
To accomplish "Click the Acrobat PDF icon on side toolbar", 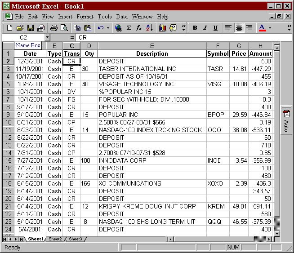I will coord(286,114).
